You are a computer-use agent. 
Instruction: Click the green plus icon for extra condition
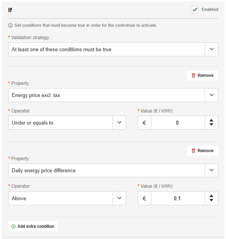pos(14,226)
